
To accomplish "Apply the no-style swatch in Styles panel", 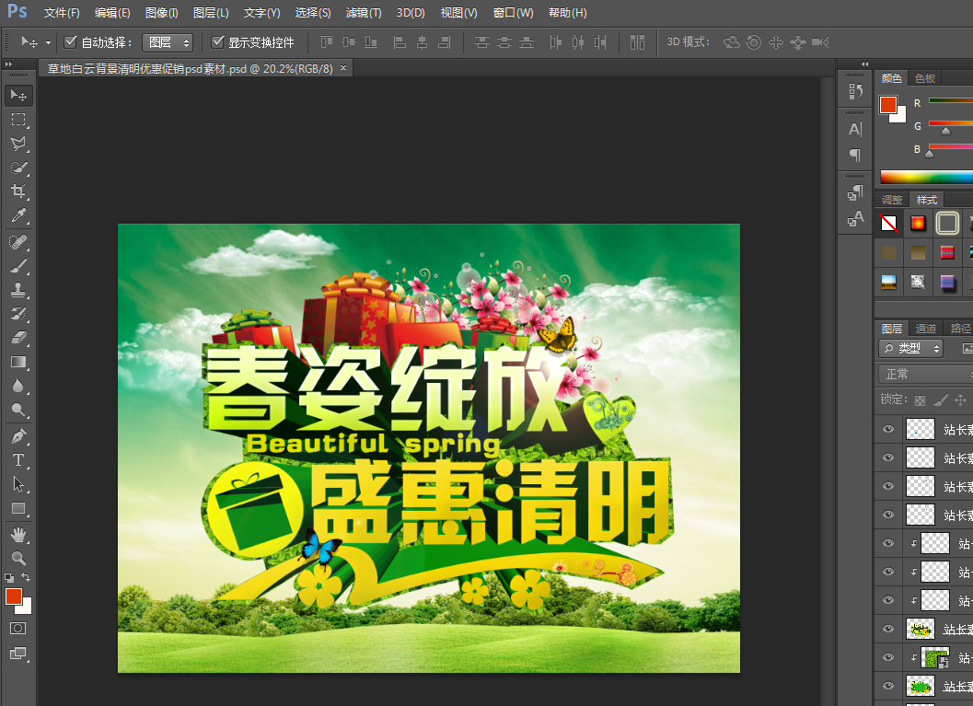I will [888, 223].
